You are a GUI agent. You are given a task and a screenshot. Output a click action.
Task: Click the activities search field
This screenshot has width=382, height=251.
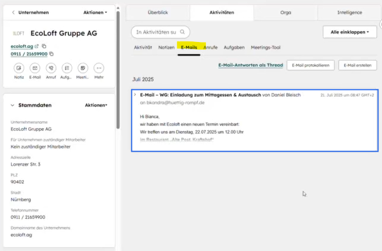(x=156, y=32)
